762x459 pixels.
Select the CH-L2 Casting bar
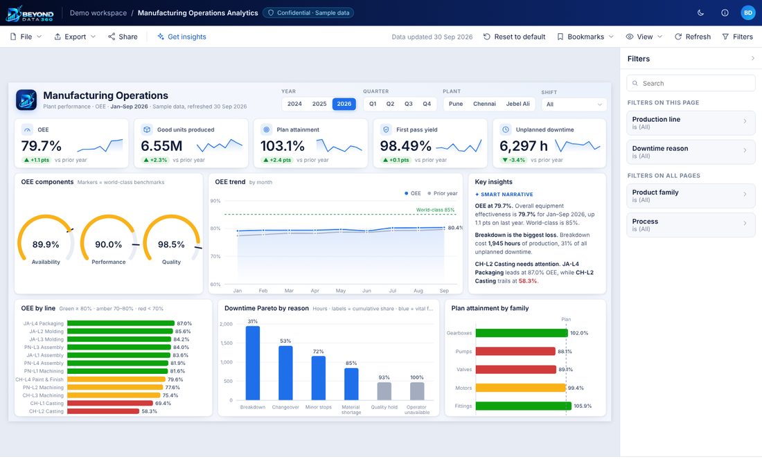point(103,411)
